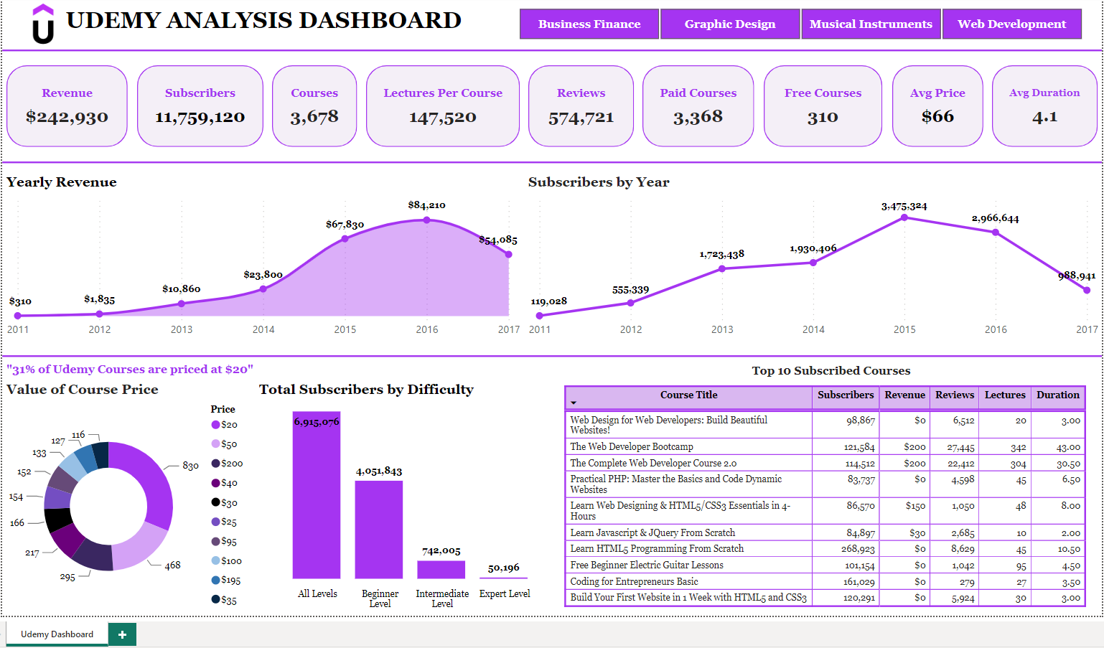Select the Duration column header
1104x648 pixels.
click(x=1057, y=395)
